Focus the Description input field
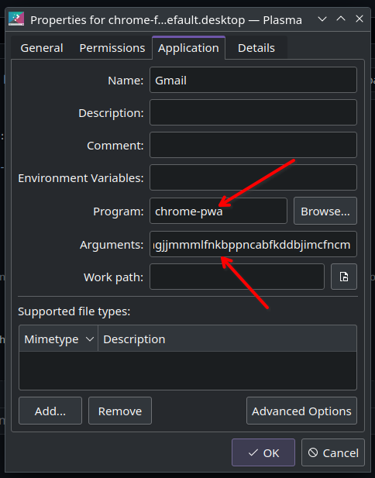 tap(253, 112)
